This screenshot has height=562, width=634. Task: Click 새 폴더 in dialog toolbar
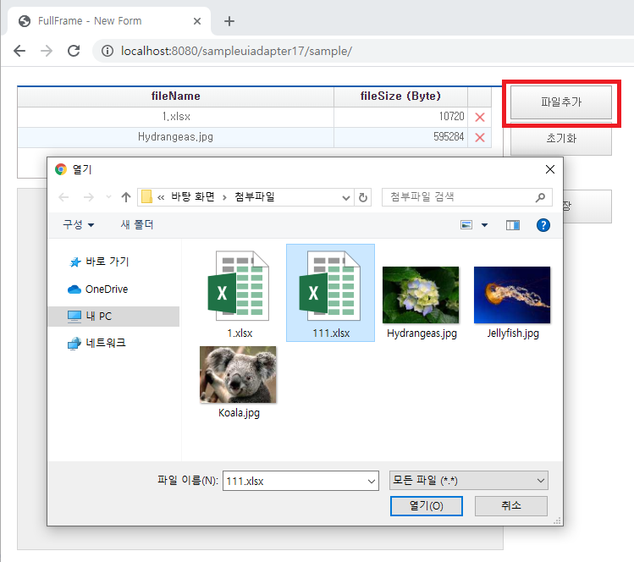[x=137, y=225]
